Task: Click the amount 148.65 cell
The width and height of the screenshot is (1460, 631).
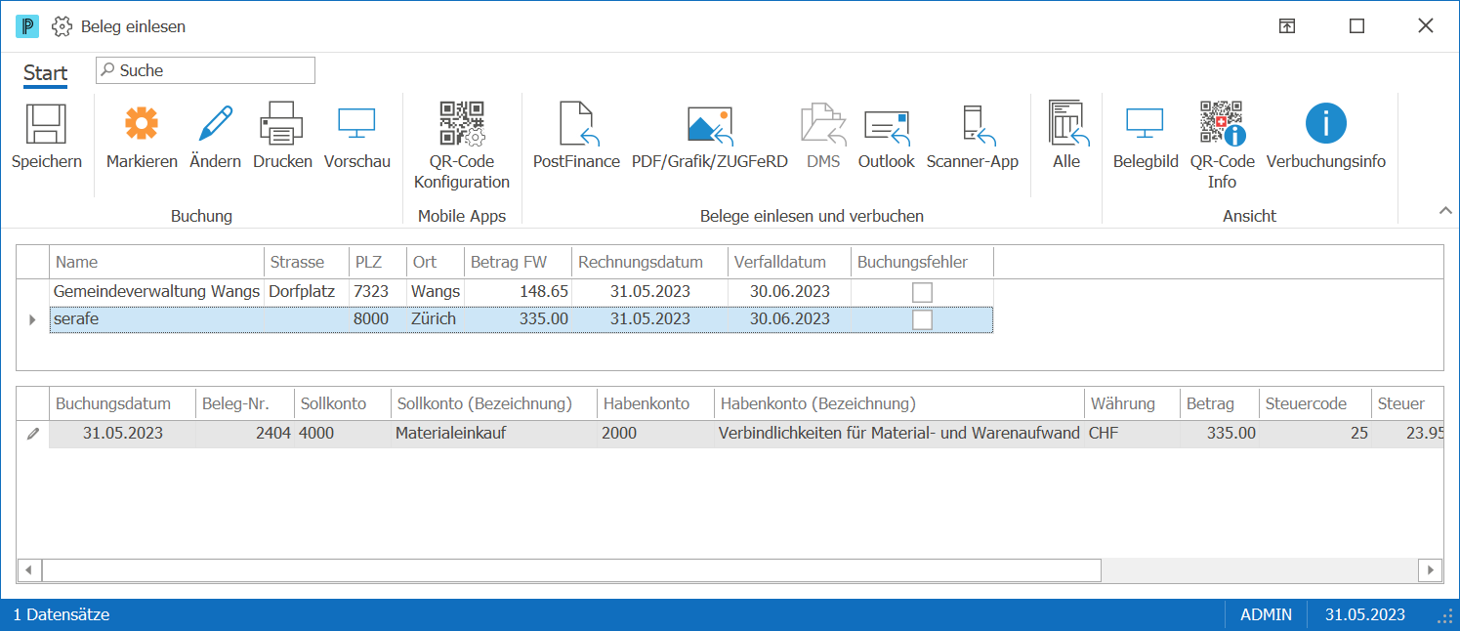Action: point(518,291)
